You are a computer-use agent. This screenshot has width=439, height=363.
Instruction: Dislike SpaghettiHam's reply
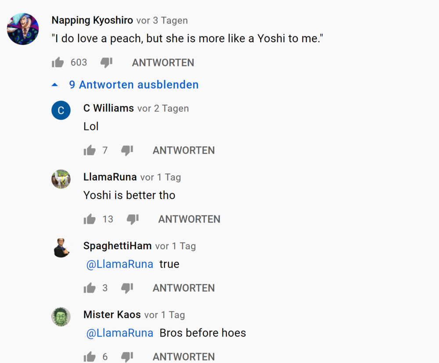pyautogui.click(x=127, y=288)
